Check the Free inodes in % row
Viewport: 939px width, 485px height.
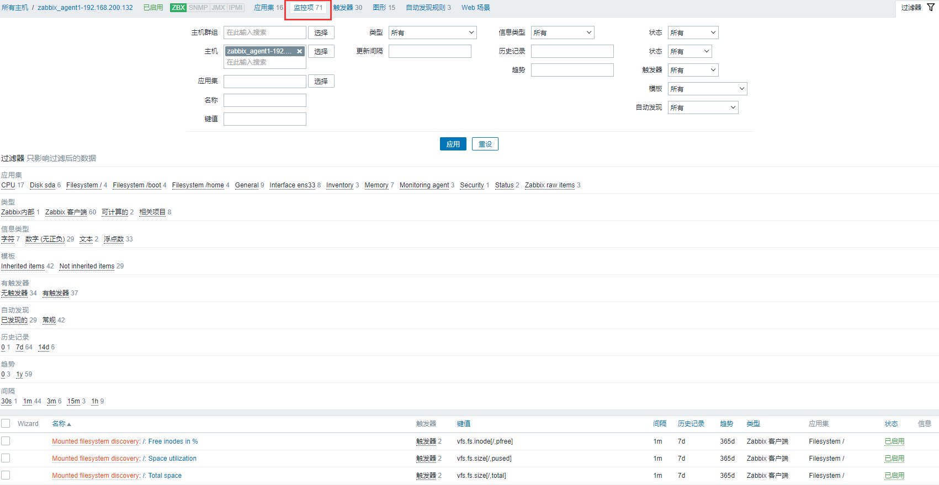click(x=6, y=441)
